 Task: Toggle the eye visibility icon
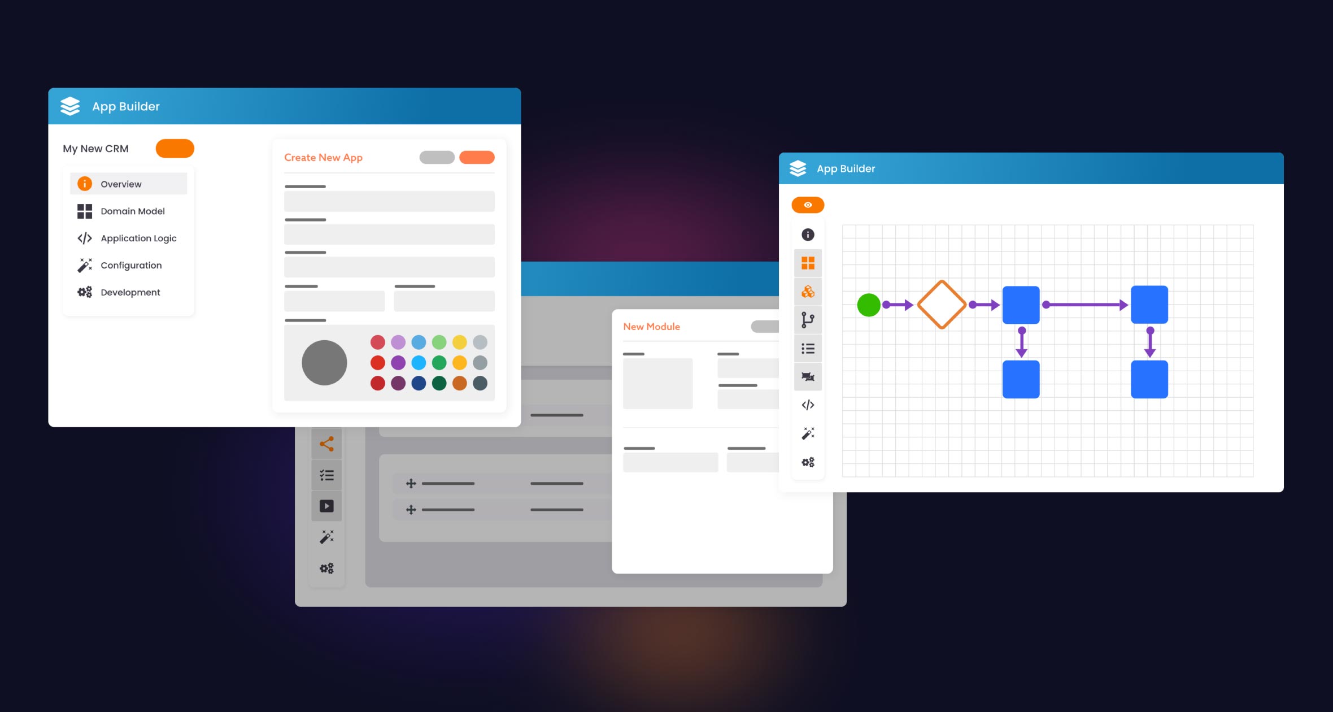tap(807, 204)
